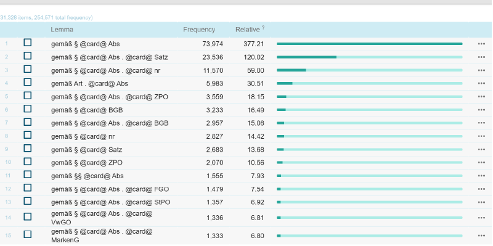This screenshot has width=493, height=246.
Task: Sort by the Frequency column header
Action: tap(199, 30)
